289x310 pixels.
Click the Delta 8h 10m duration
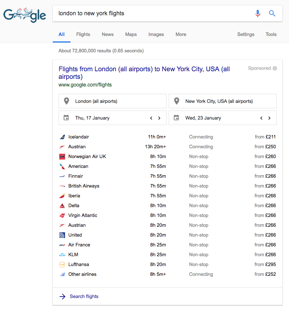(x=158, y=206)
